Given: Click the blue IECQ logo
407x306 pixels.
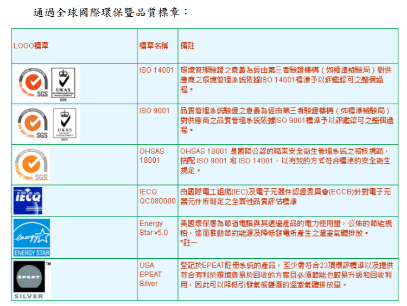Looking at the screenshot, I should click(28, 201).
